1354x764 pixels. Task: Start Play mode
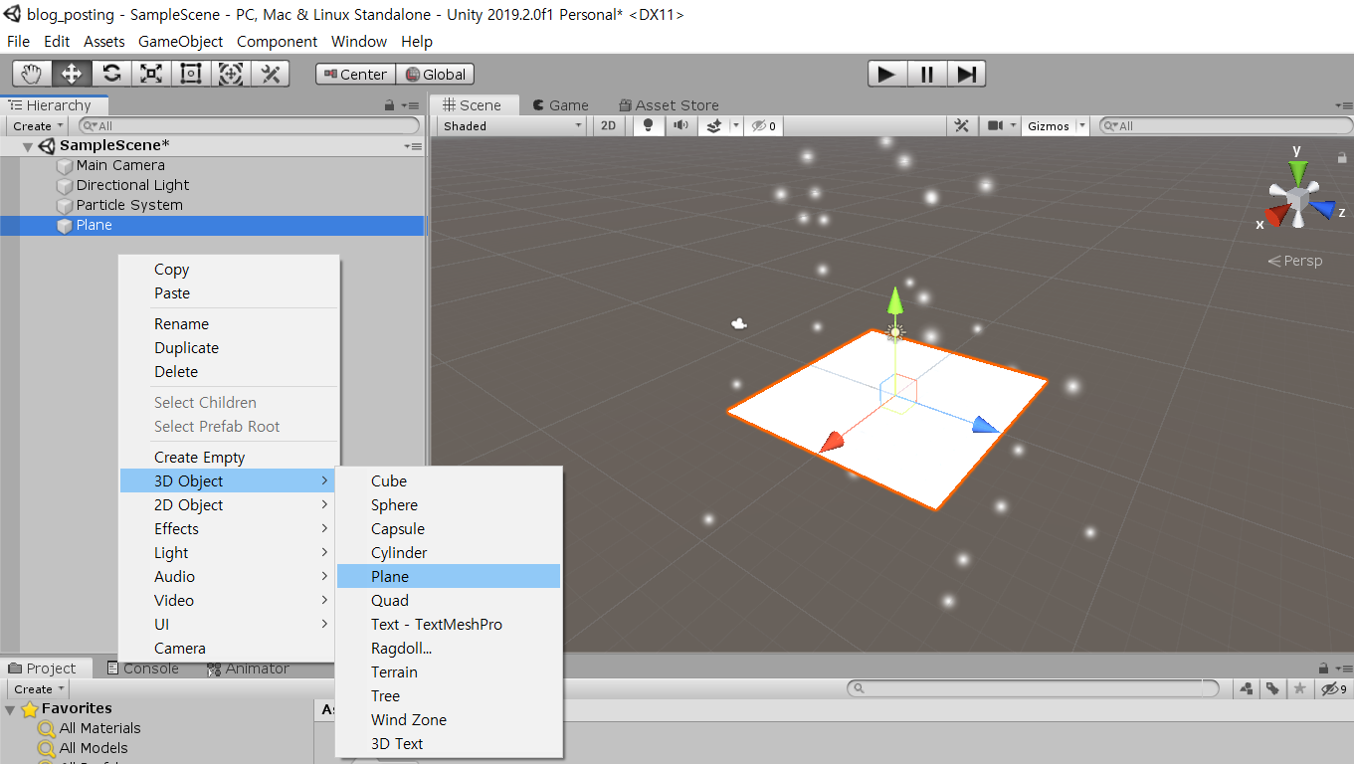point(886,74)
